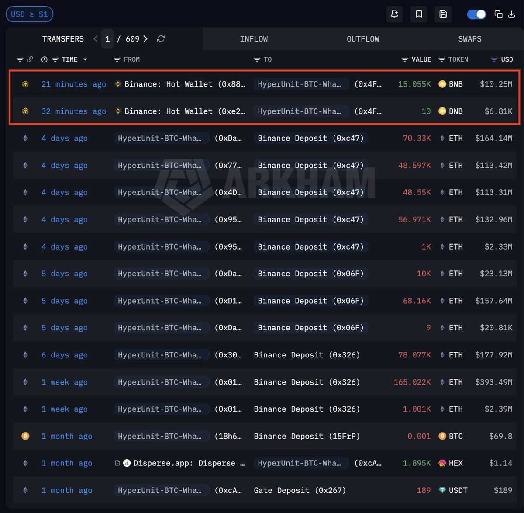Click the contract document icon beside Disperse.app

[x=117, y=463]
